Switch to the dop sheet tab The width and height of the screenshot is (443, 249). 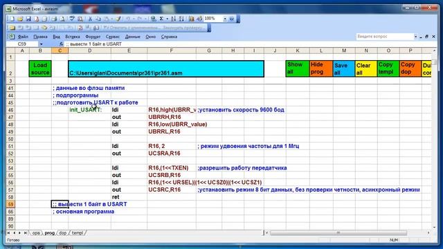[63, 233]
